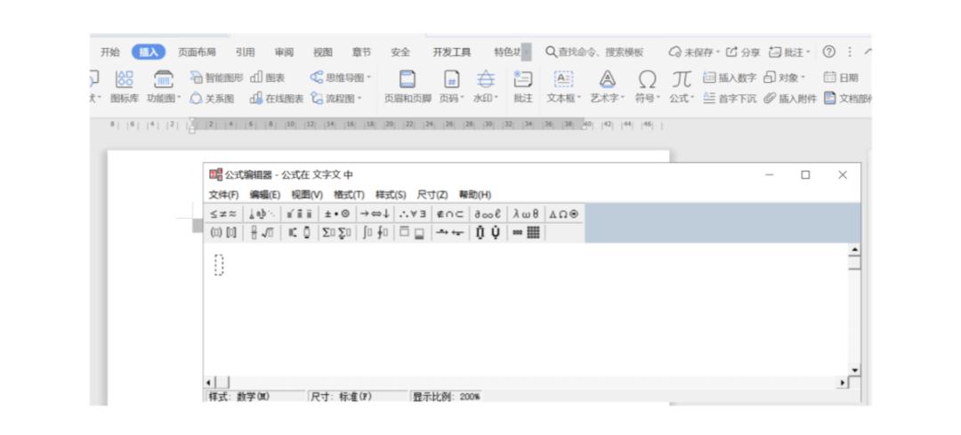The height and width of the screenshot is (435, 961).
Task: Open spaces and ellipses symbol palette
Action: point(262,213)
